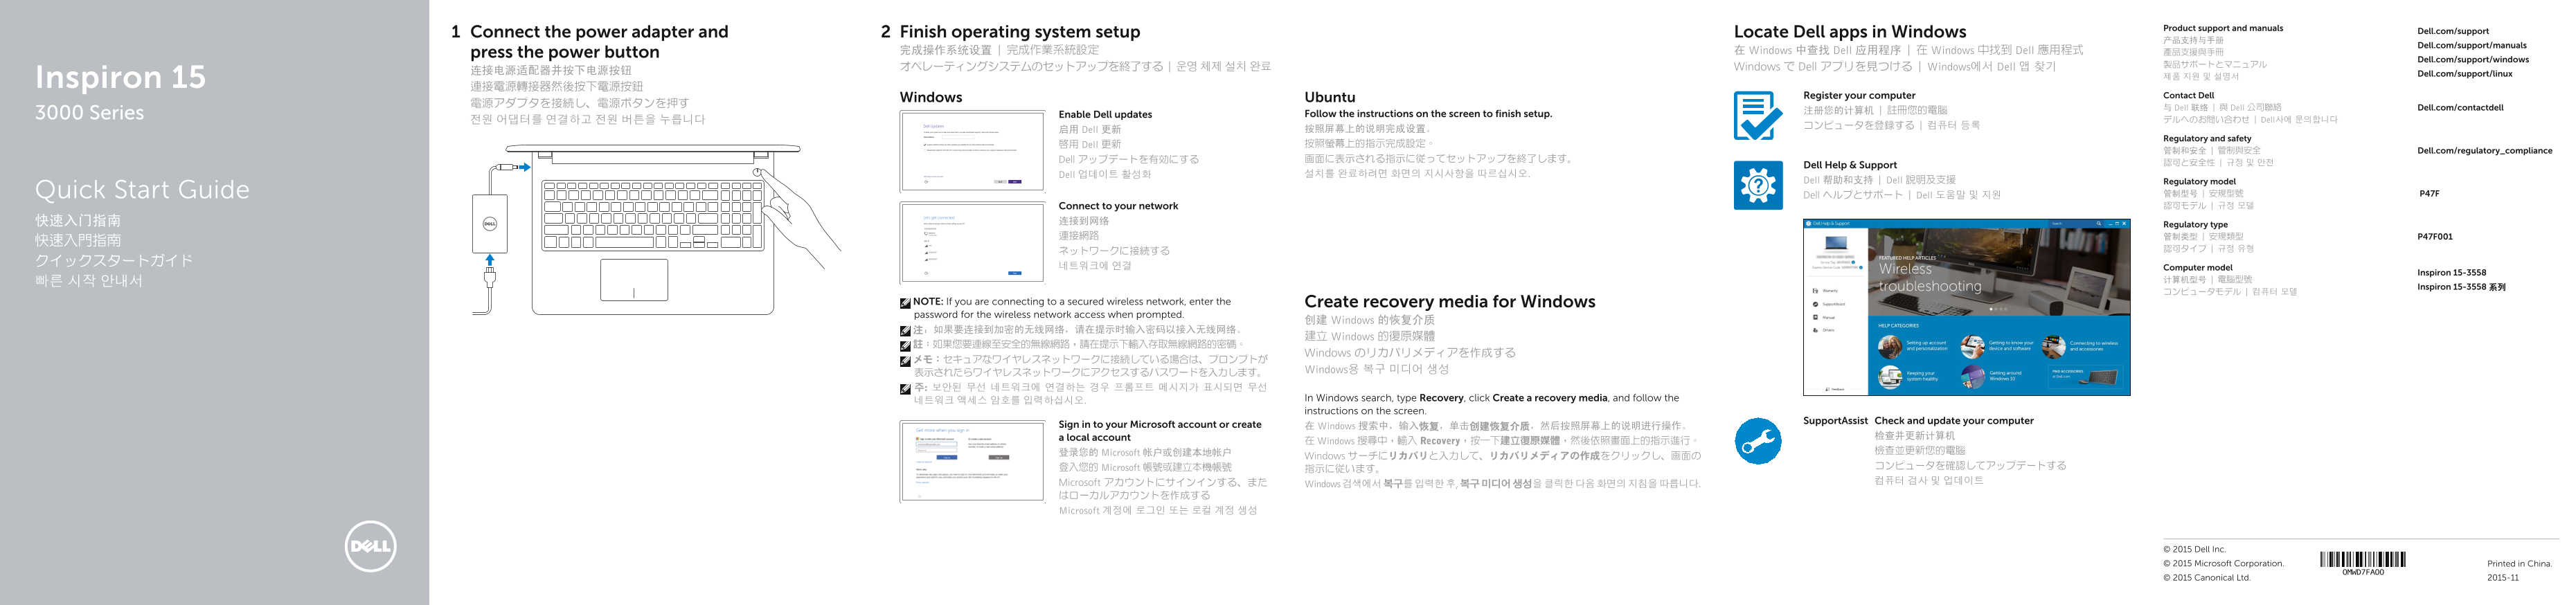The height and width of the screenshot is (605, 2576).
Task: Click the Dell Help & Support gear icon
Action: pyautogui.click(x=1757, y=185)
